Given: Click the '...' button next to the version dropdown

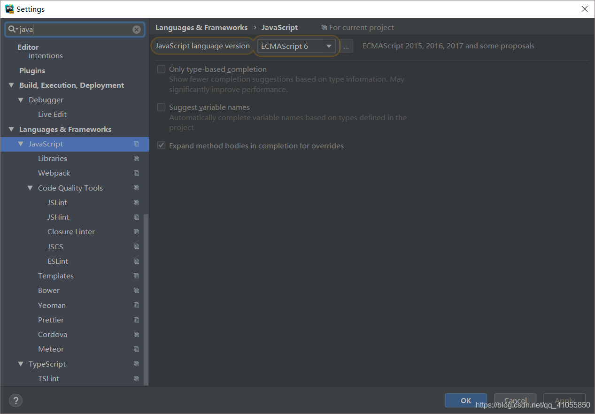Looking at the screenshot, I should 346,46.
